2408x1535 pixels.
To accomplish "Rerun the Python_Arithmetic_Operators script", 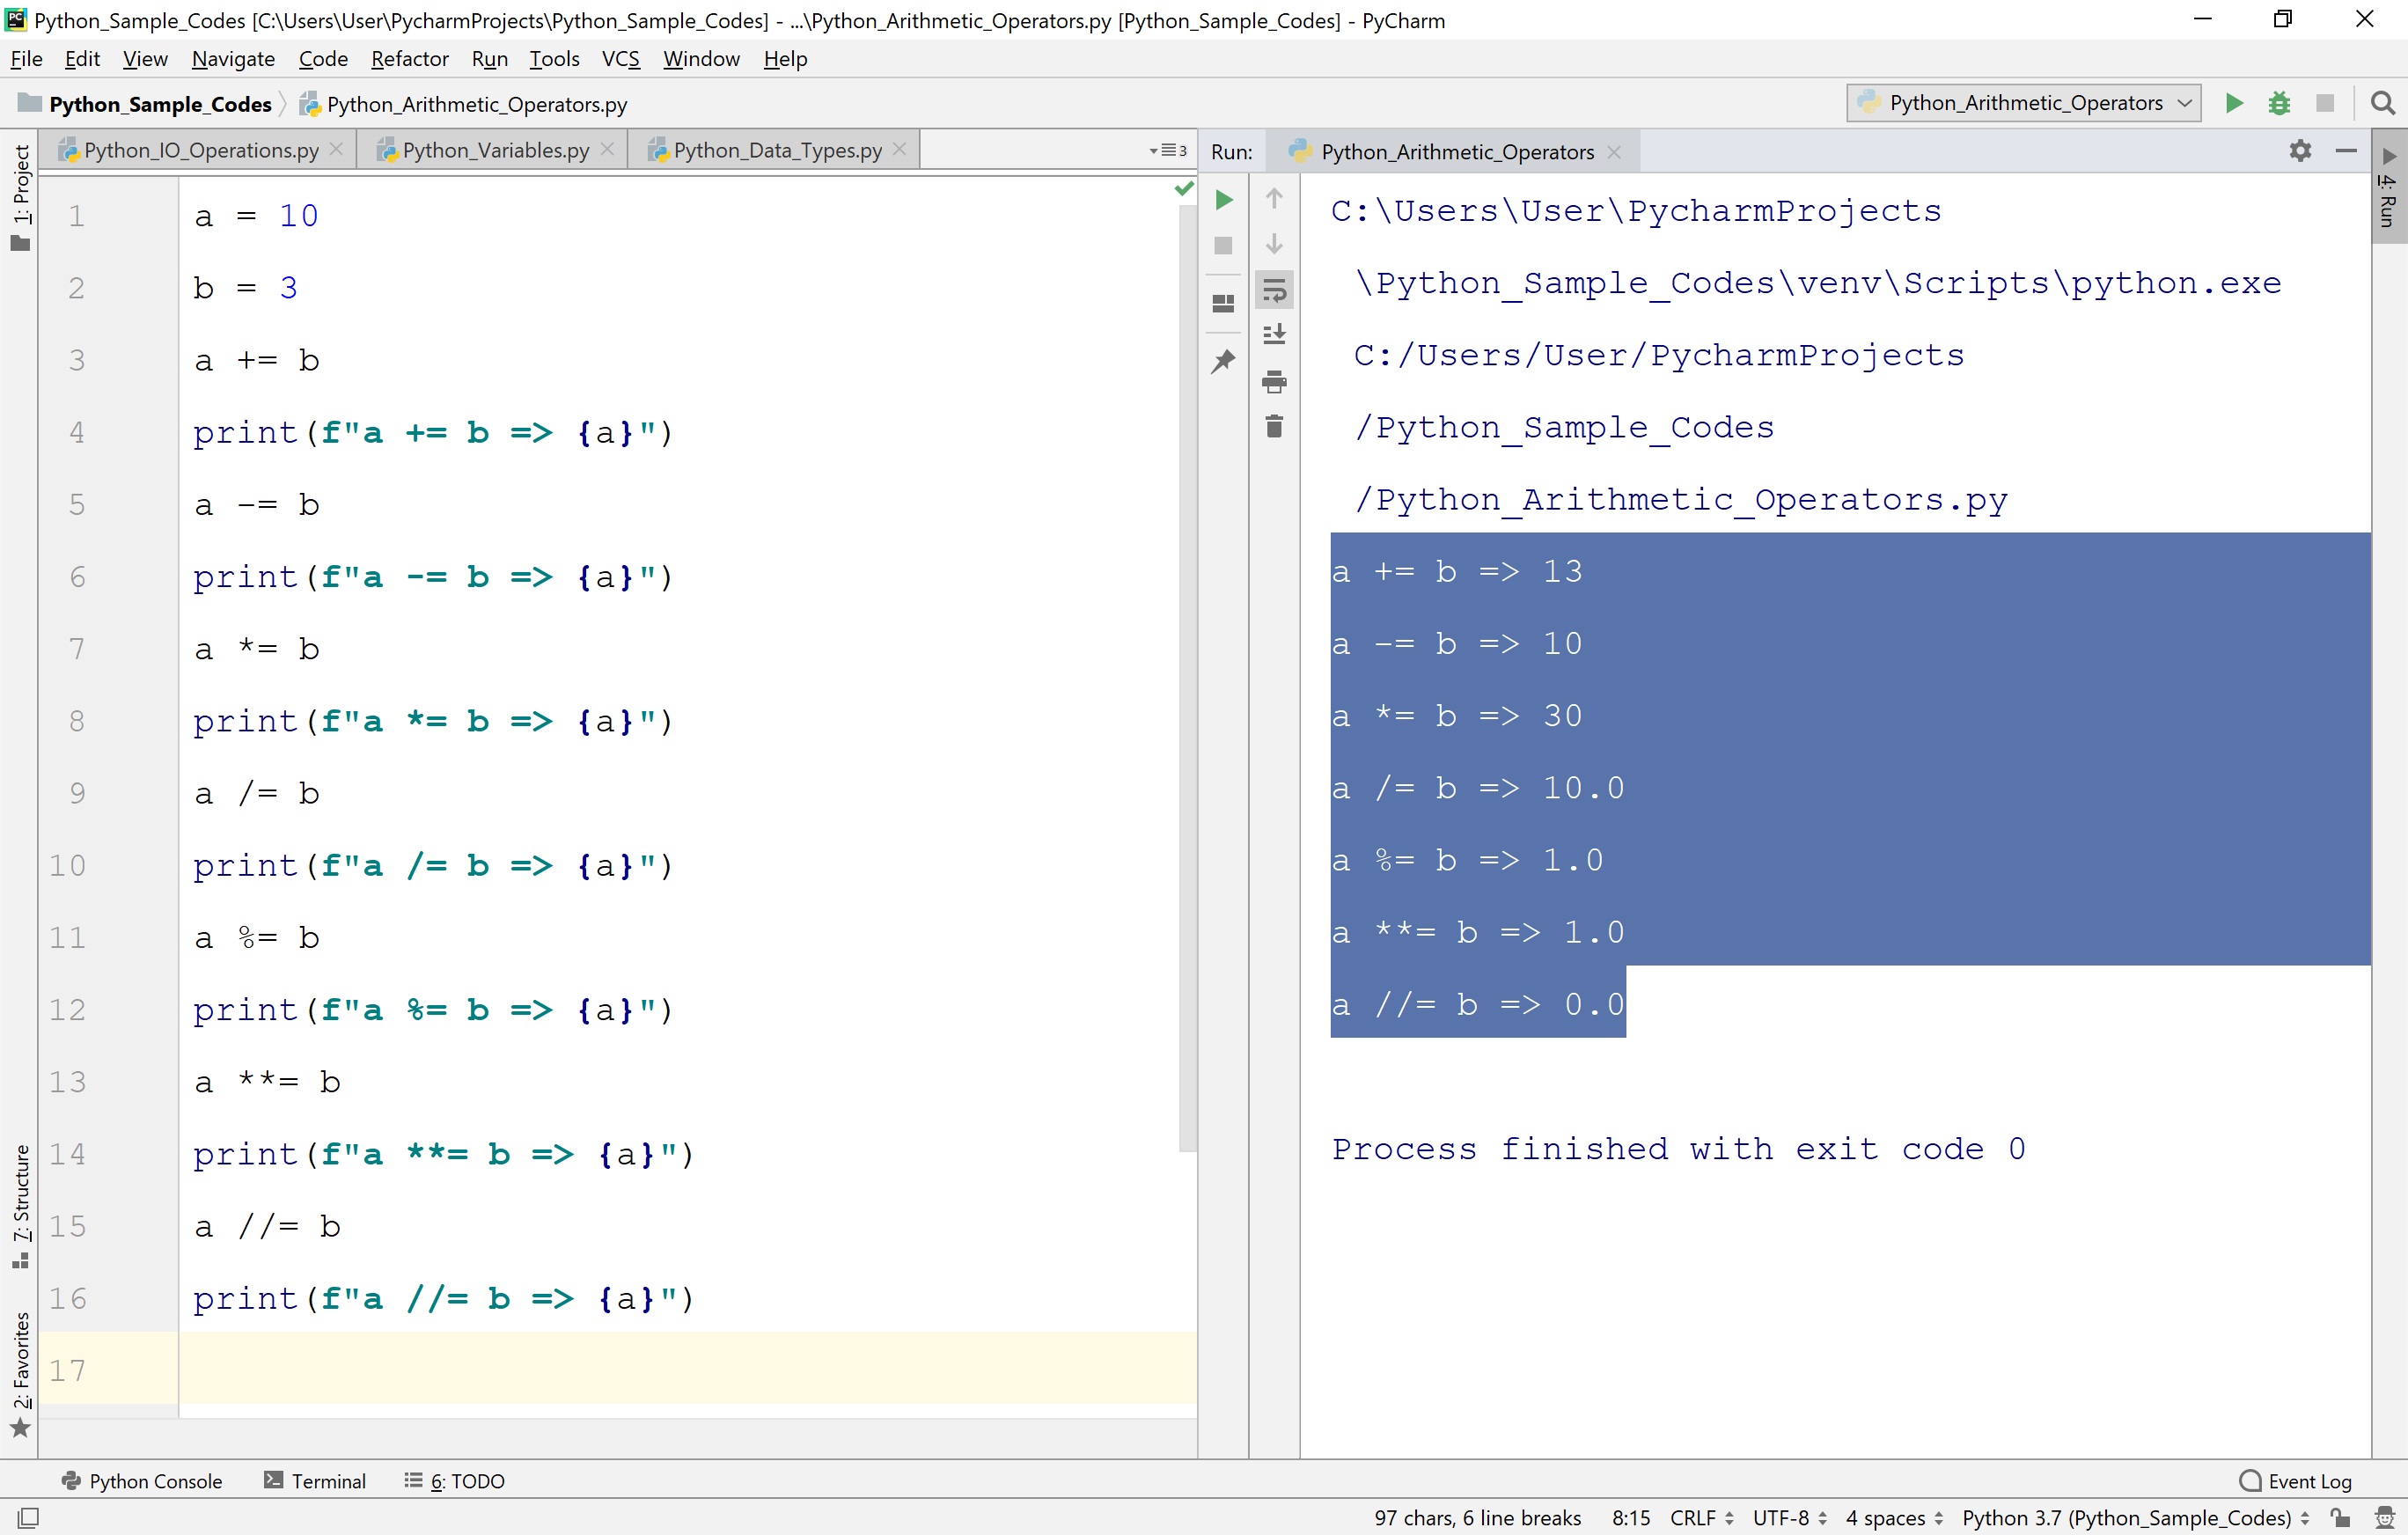I will (1223, 199).
